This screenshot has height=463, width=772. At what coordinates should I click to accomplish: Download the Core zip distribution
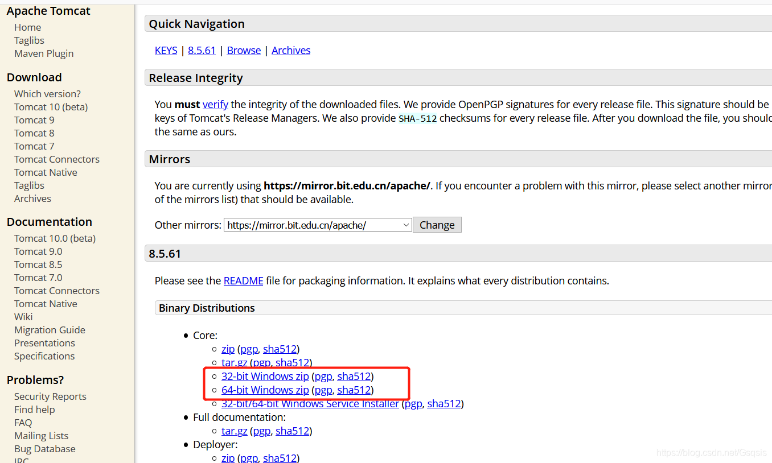tap(228, 349)
